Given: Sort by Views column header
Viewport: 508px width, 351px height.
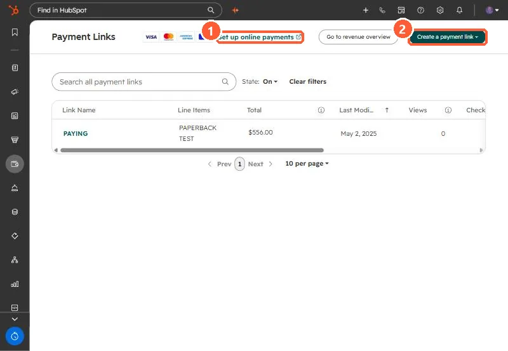Looking at the screenshot, I should [x=418, y=110].
